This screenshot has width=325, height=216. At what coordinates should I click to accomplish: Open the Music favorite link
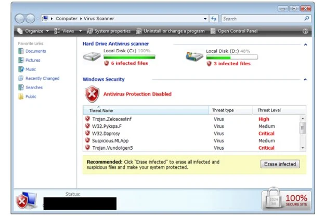pyautogui.click(x=31, y=69)
